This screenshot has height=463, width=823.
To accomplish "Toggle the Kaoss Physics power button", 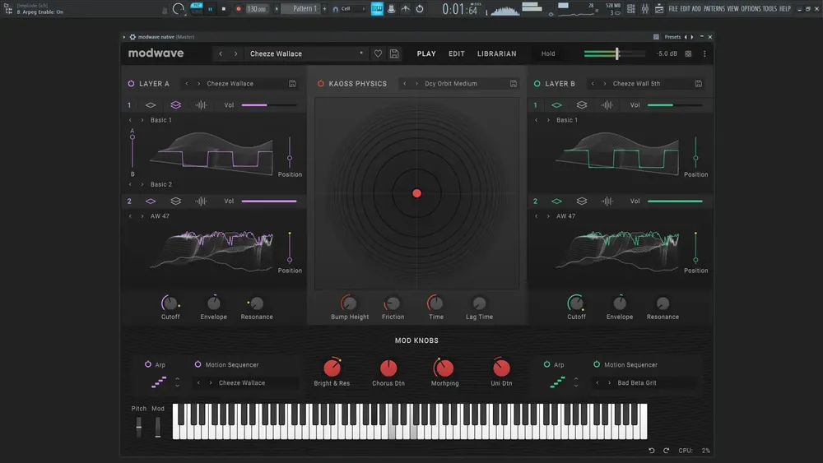I will (x=321, y=83).
